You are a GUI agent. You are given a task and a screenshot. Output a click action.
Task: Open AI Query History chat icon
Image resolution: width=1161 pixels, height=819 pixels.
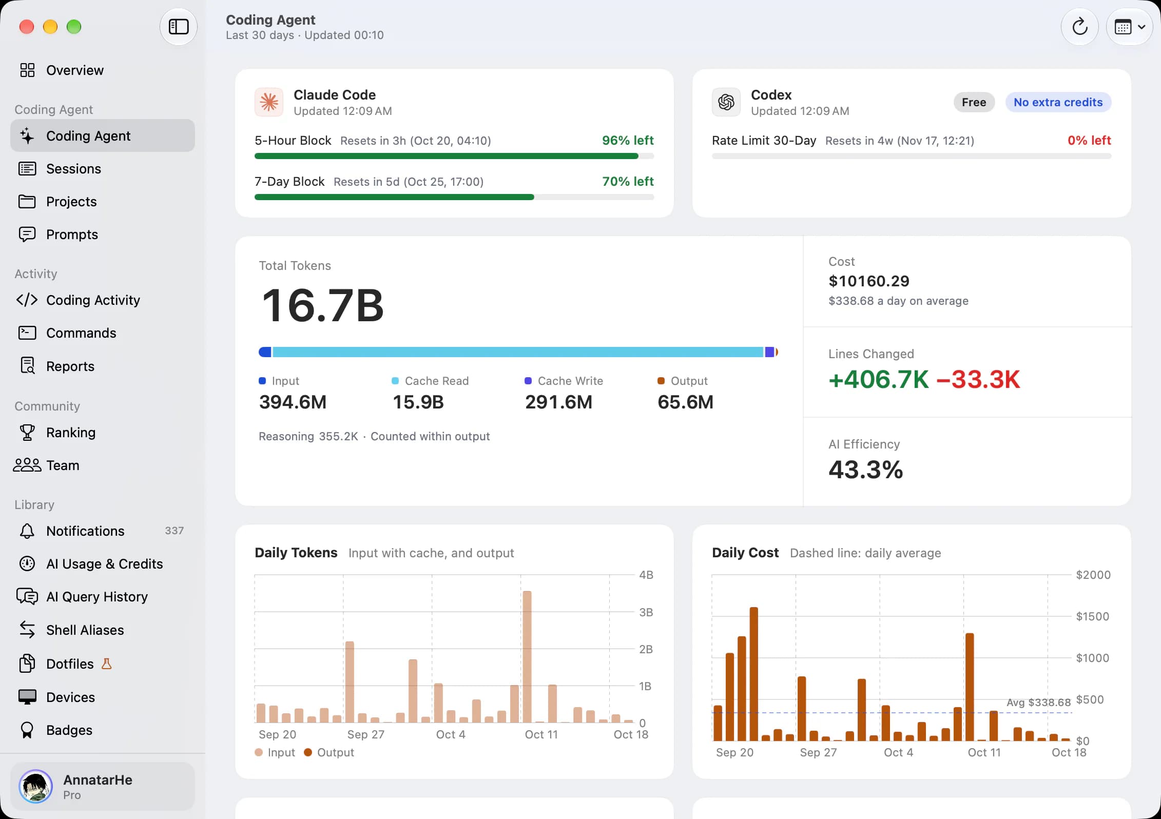27,596
